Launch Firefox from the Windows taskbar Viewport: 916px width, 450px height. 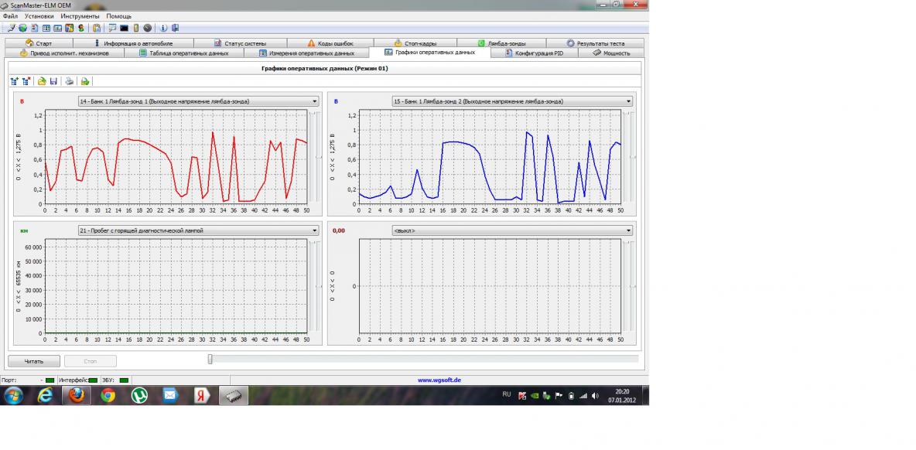(76, 395)
